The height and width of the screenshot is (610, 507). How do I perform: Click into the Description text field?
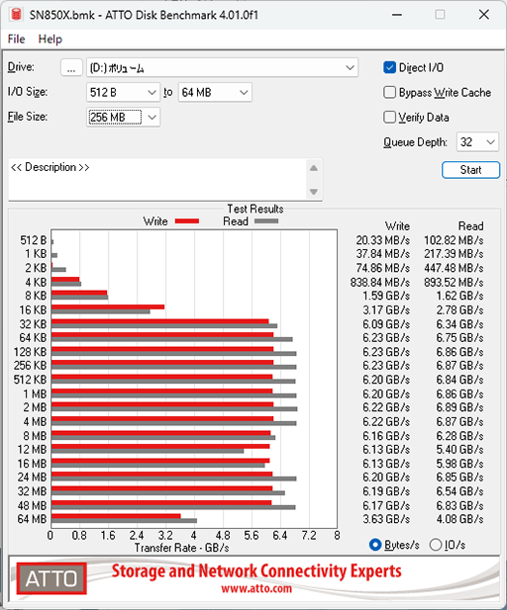click(x=157, y=179)
